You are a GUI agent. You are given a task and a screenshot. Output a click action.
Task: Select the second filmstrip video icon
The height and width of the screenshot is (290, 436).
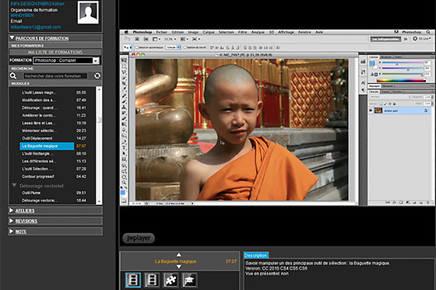152,280
